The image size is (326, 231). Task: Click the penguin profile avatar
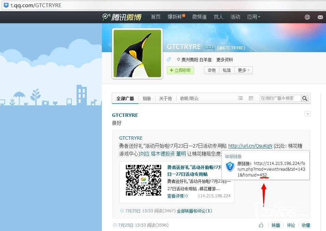tap(137, 54)
